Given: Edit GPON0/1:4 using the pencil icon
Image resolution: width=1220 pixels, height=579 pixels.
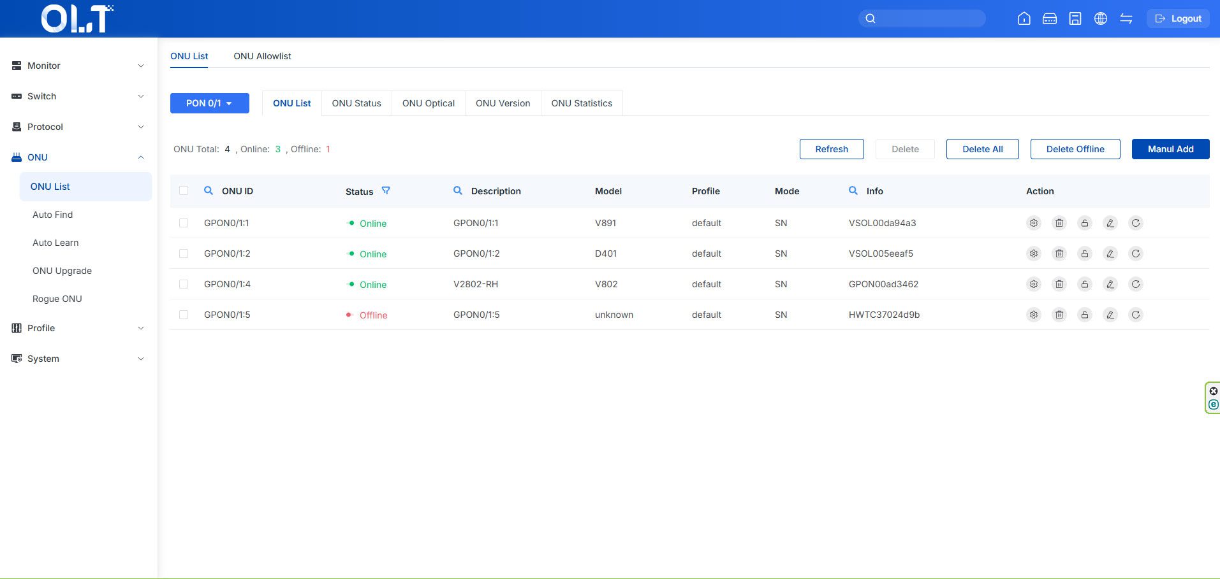Looking at the screenshot, I should [x=1110, y=284].
